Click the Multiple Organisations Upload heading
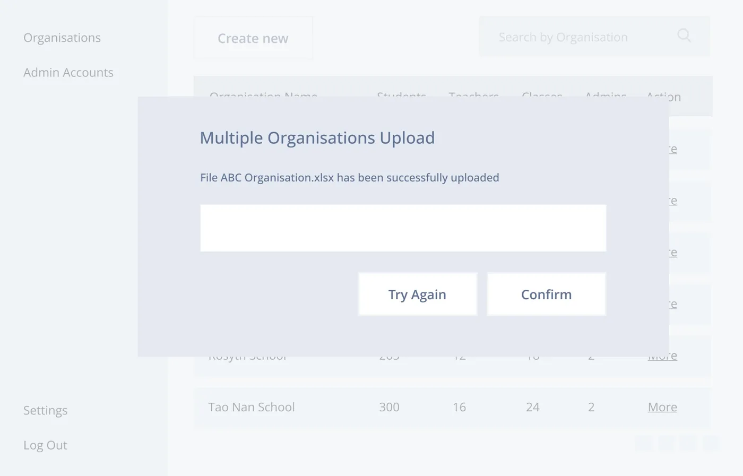Viewport: 743px width, 476px height. tap(317, 138)
